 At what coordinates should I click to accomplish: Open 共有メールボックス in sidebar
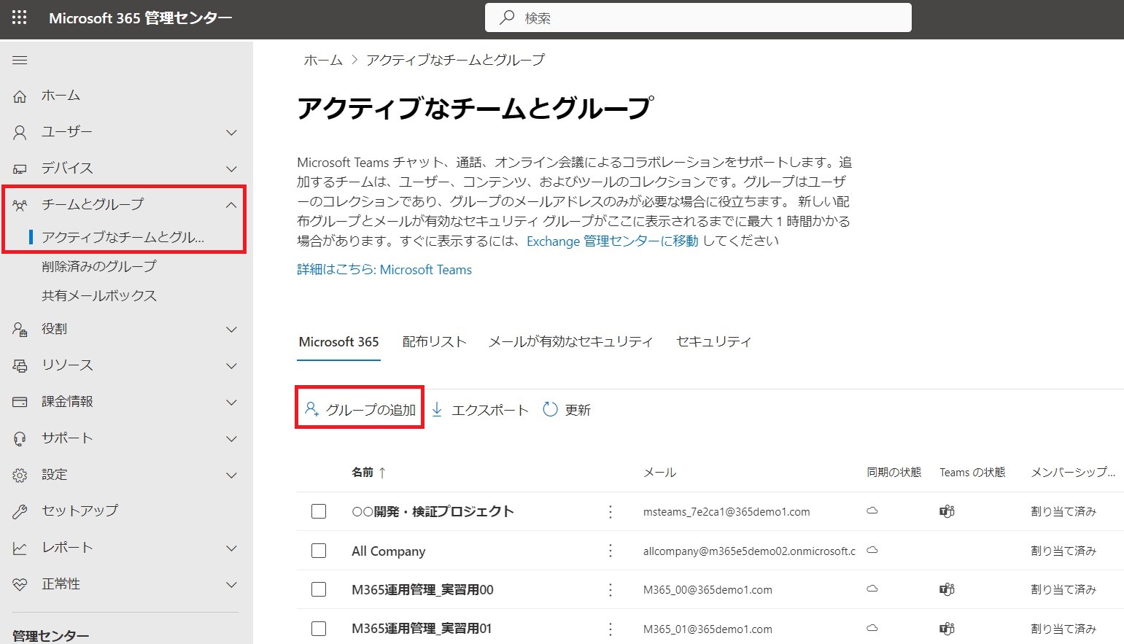point(99,295)
